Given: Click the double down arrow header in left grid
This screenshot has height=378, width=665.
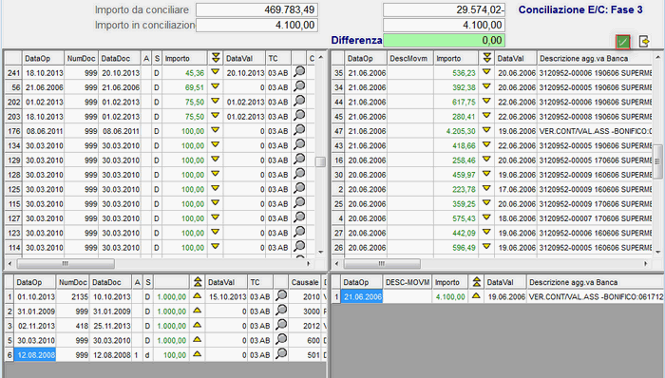Looking at the screenshot, I should 216,58.
